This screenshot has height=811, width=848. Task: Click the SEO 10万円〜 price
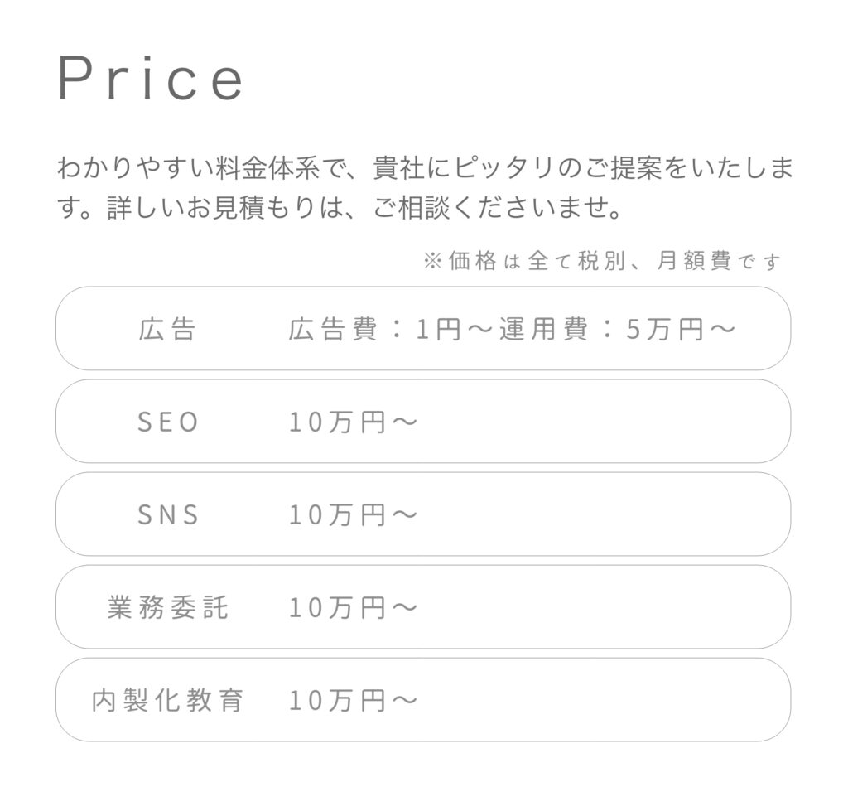click(353, 422)
